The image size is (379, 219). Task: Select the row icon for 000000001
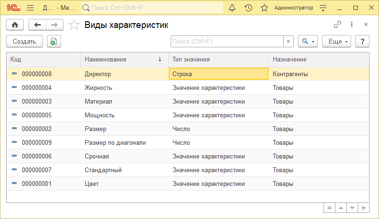tap(14, 184)
